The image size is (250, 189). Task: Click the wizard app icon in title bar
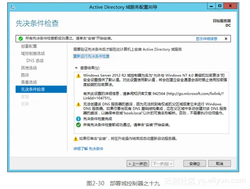12,7
